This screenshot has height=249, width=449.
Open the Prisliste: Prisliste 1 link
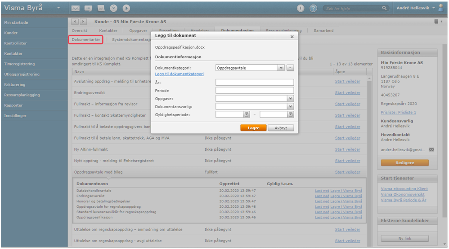[x=398, y=112]
